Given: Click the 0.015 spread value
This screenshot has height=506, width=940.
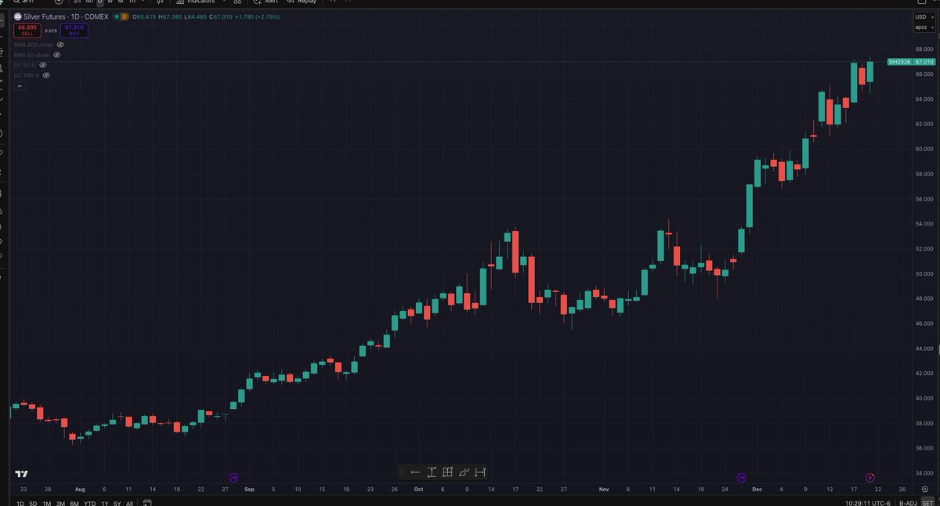Looking at the screenshot, I should click(x=51, y=31).
